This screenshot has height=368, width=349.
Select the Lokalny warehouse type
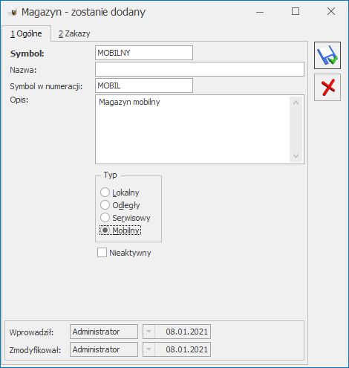[x=105, y=193]
